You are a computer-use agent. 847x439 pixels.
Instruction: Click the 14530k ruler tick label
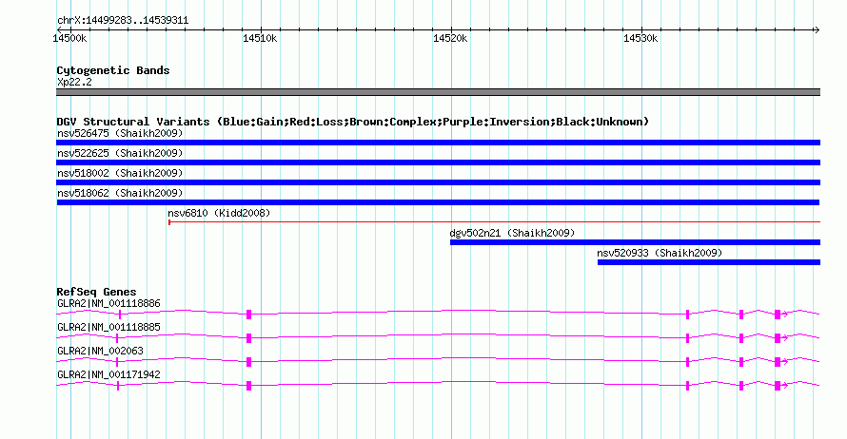[640, 38]
